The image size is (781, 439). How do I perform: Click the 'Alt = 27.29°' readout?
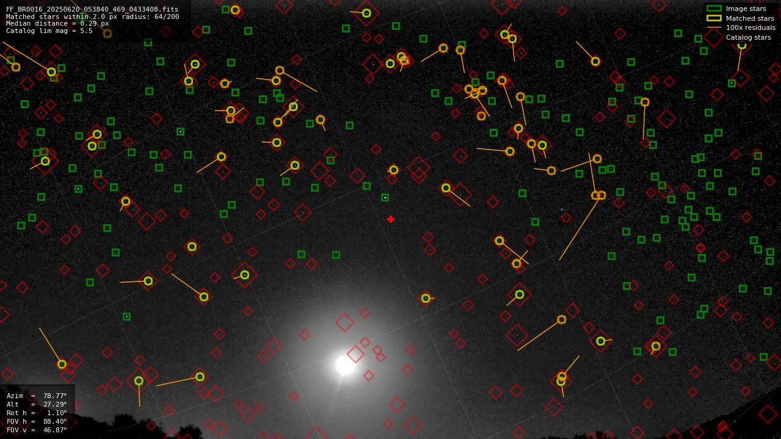pos(37,404)
